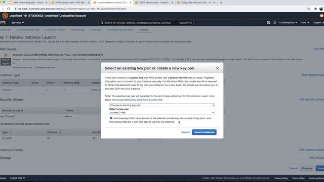Go to wizard step 6 Configure Security Group
The height and width of the screenshot is (182, 324).
tap(120, 30)
